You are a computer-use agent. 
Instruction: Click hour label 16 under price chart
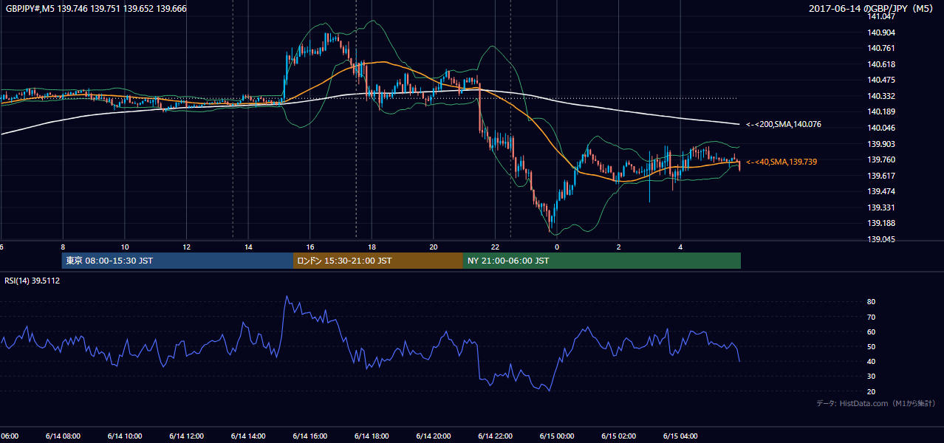310,247
